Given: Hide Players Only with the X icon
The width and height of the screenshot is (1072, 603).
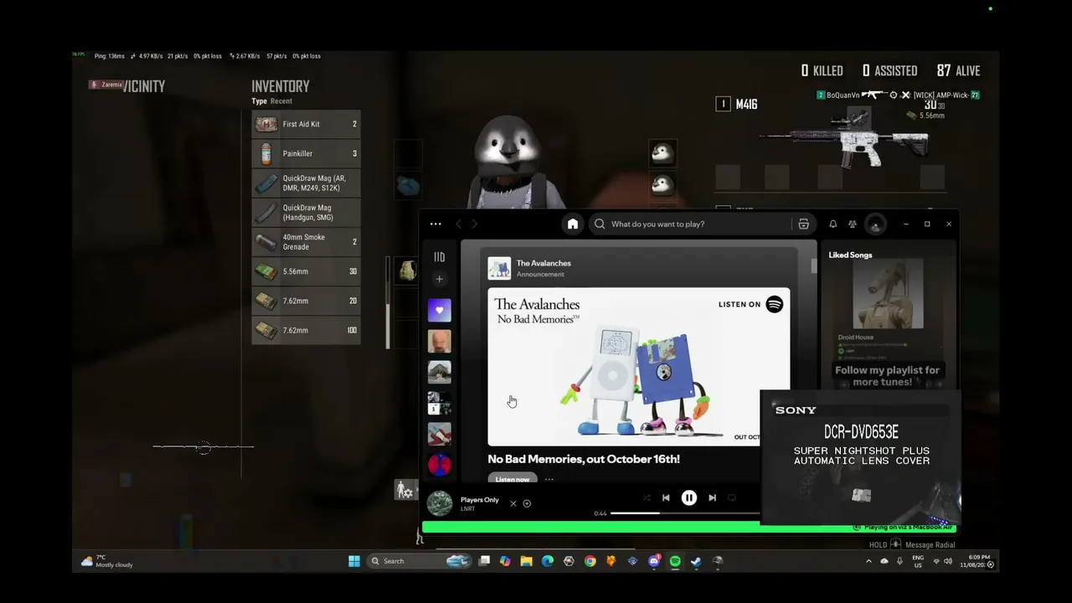Looking at the screenshot, I should [x=513, y=503].
